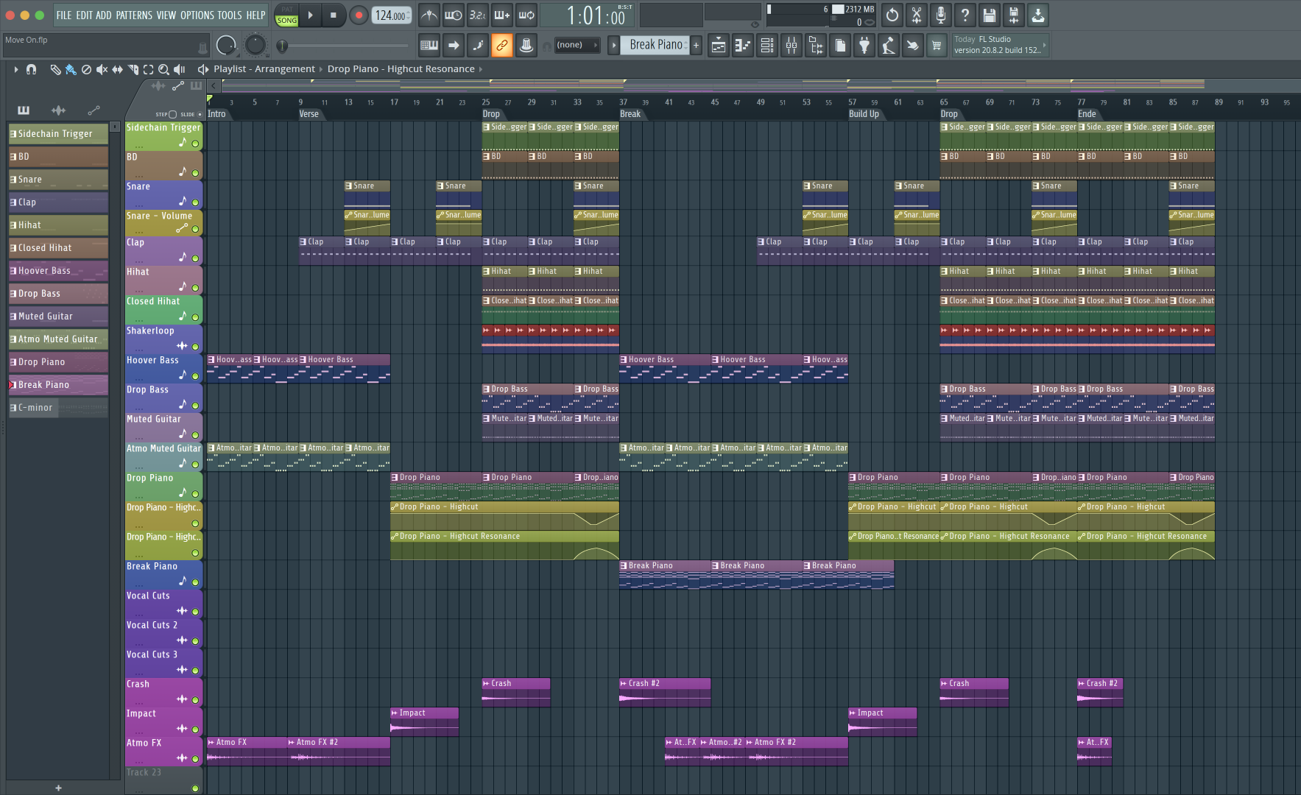Screen dimensions: 1301x795
Task: Select the Slice tool in playlist toolbar
Action: click(133, 69)
